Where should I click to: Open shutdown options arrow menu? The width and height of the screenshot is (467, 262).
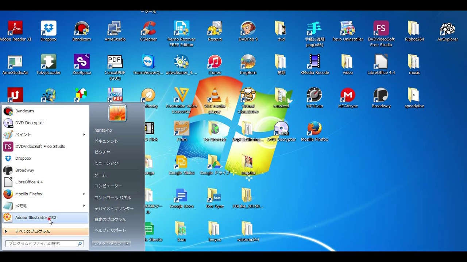click(127, 243)
